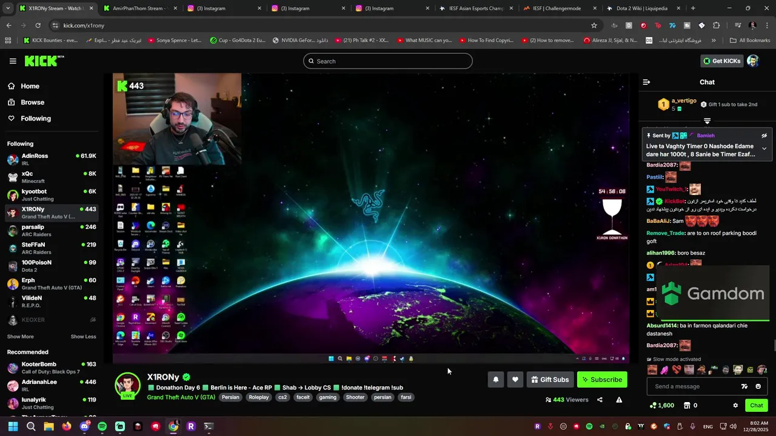
Task: Expand the gift leaderboard handle
Action: [x=707, y=121]
